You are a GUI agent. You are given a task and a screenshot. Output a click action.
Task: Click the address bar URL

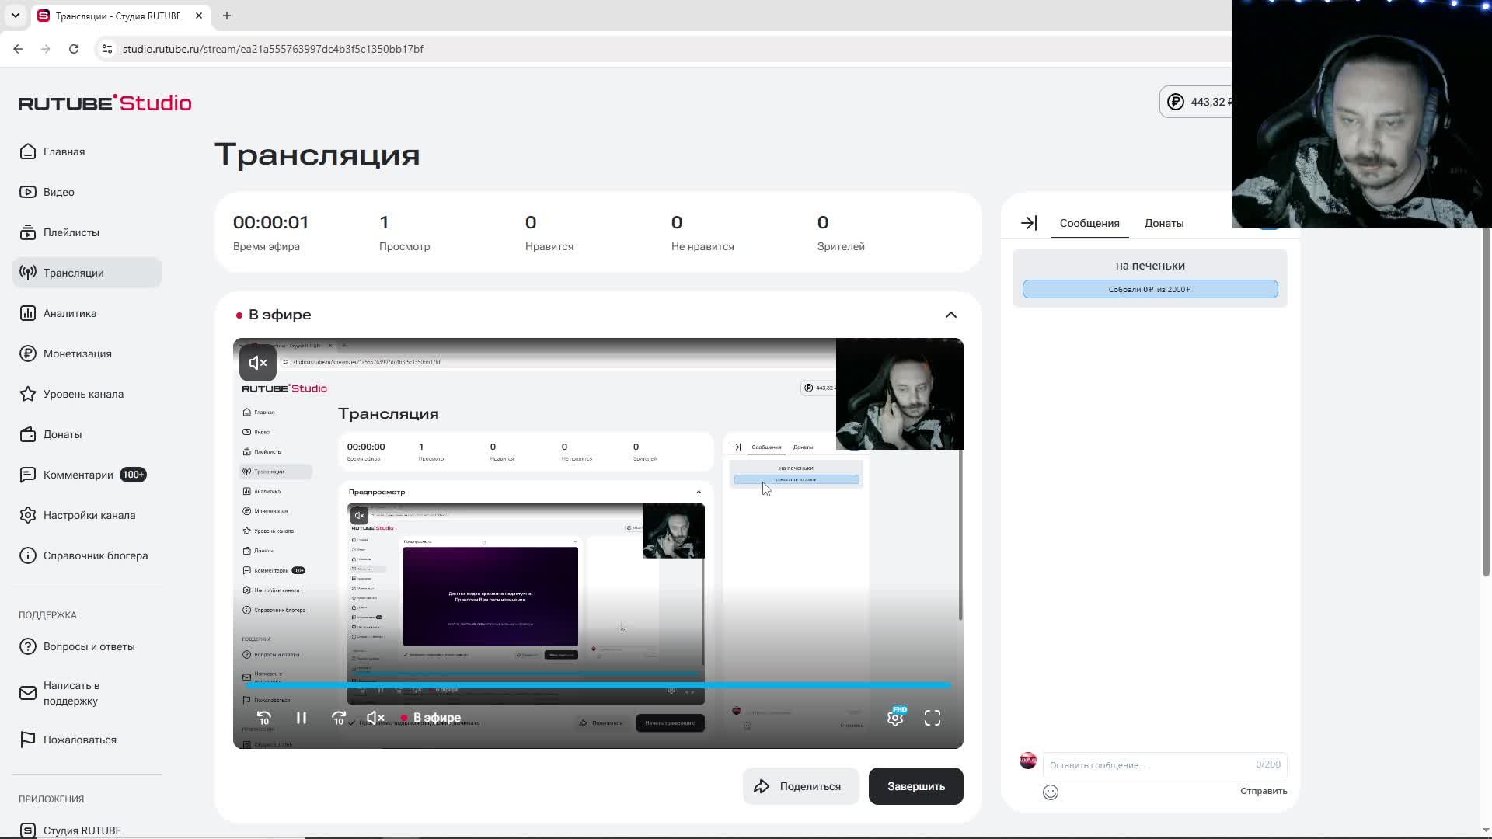273,49
